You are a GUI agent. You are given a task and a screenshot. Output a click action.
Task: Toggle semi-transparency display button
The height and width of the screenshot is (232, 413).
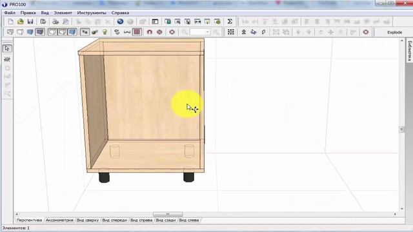click(62, 32)
